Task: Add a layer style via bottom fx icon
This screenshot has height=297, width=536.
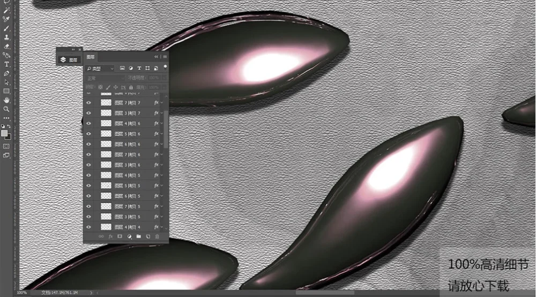Action: (110, 236)
